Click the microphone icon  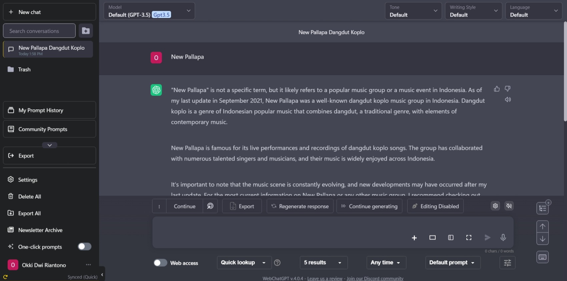pyautogui.click(x=503, y=237)
